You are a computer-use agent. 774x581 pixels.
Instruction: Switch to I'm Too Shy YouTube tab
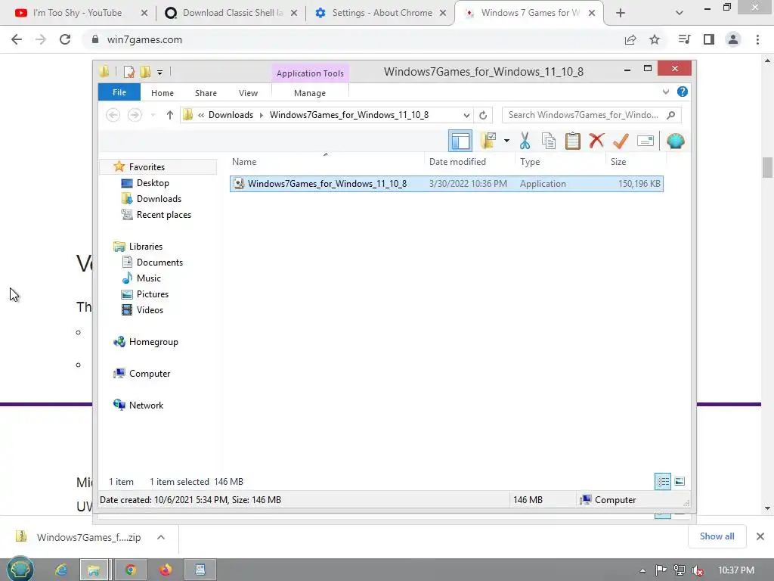point(77,13)
